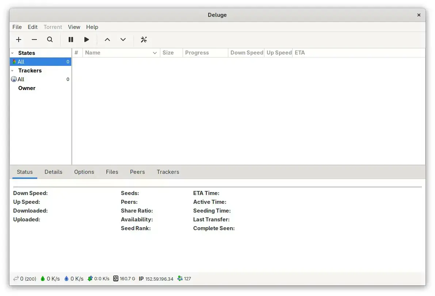Switch to the bottom Trackers tab

click(168, 172)
